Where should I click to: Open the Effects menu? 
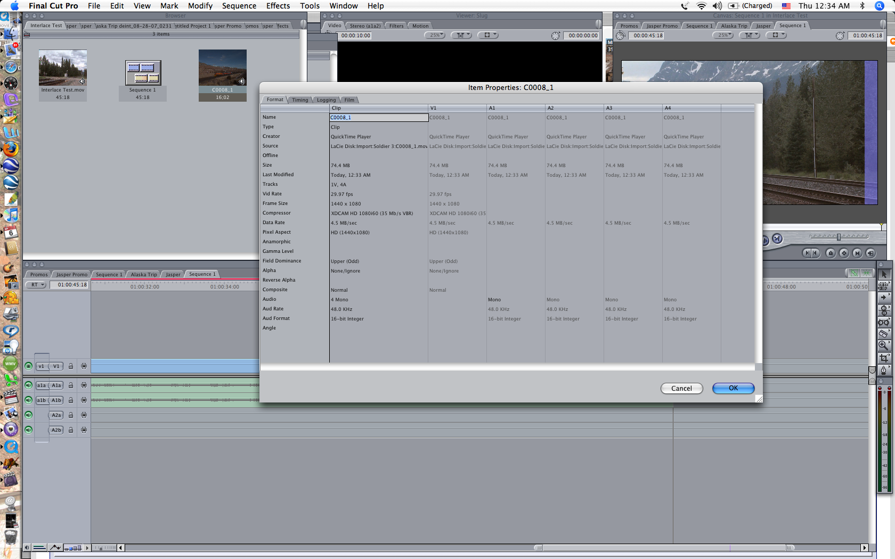278,6
